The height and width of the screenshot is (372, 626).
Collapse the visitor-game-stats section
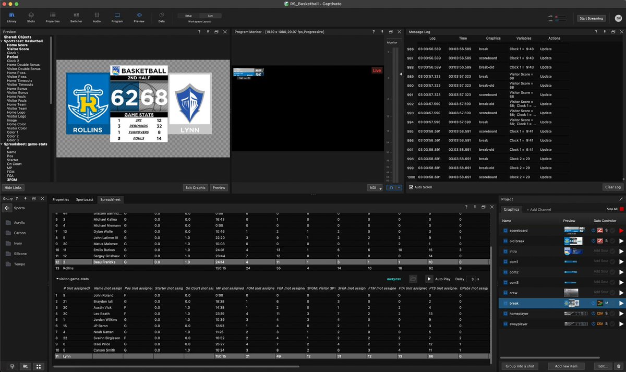click(x=57, y=279)
